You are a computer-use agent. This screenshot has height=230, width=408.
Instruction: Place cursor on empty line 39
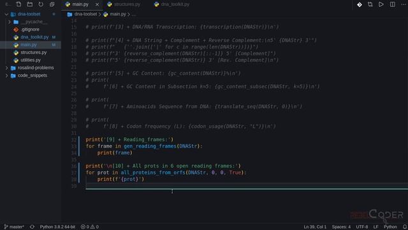click(247, 186)
